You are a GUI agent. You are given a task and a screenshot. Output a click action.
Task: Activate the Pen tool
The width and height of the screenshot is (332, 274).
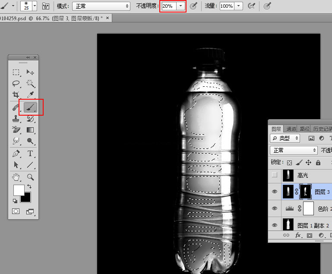pyautogui.click(x=16, y=154)
